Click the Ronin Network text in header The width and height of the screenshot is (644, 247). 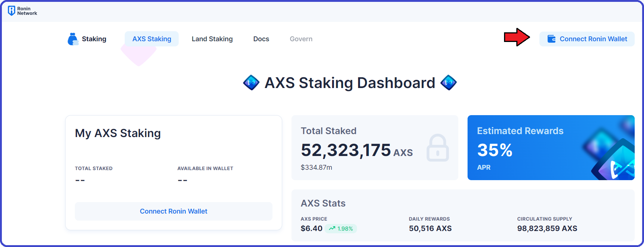coord(27,11)
